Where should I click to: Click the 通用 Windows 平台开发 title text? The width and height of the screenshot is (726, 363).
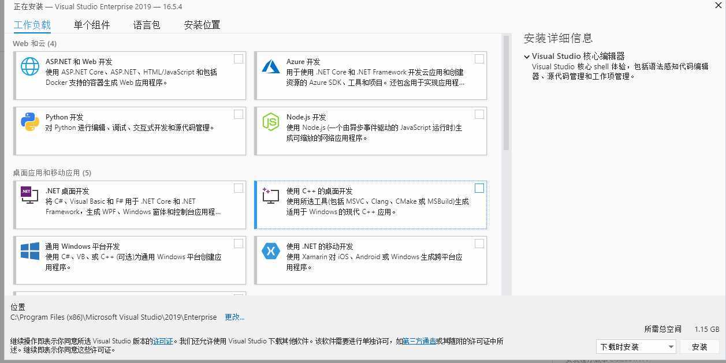pyautogui.click(x=83, y=246)
